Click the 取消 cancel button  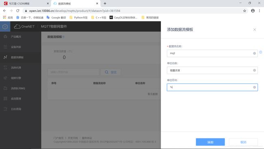point(243,142)
